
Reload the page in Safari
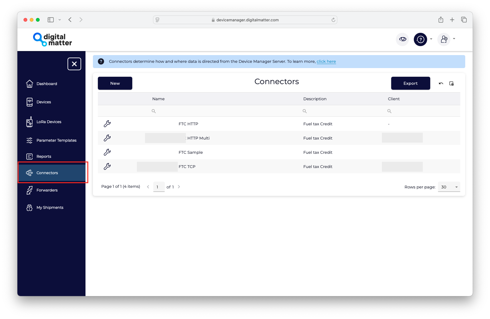click(333, 20)
